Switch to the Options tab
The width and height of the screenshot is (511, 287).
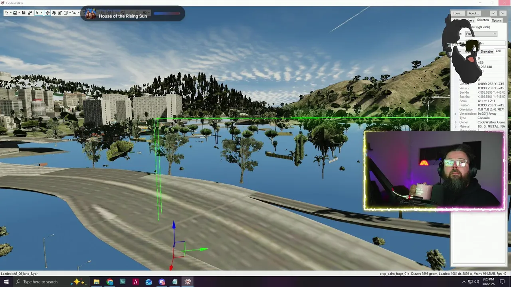[x=497, y=20]
